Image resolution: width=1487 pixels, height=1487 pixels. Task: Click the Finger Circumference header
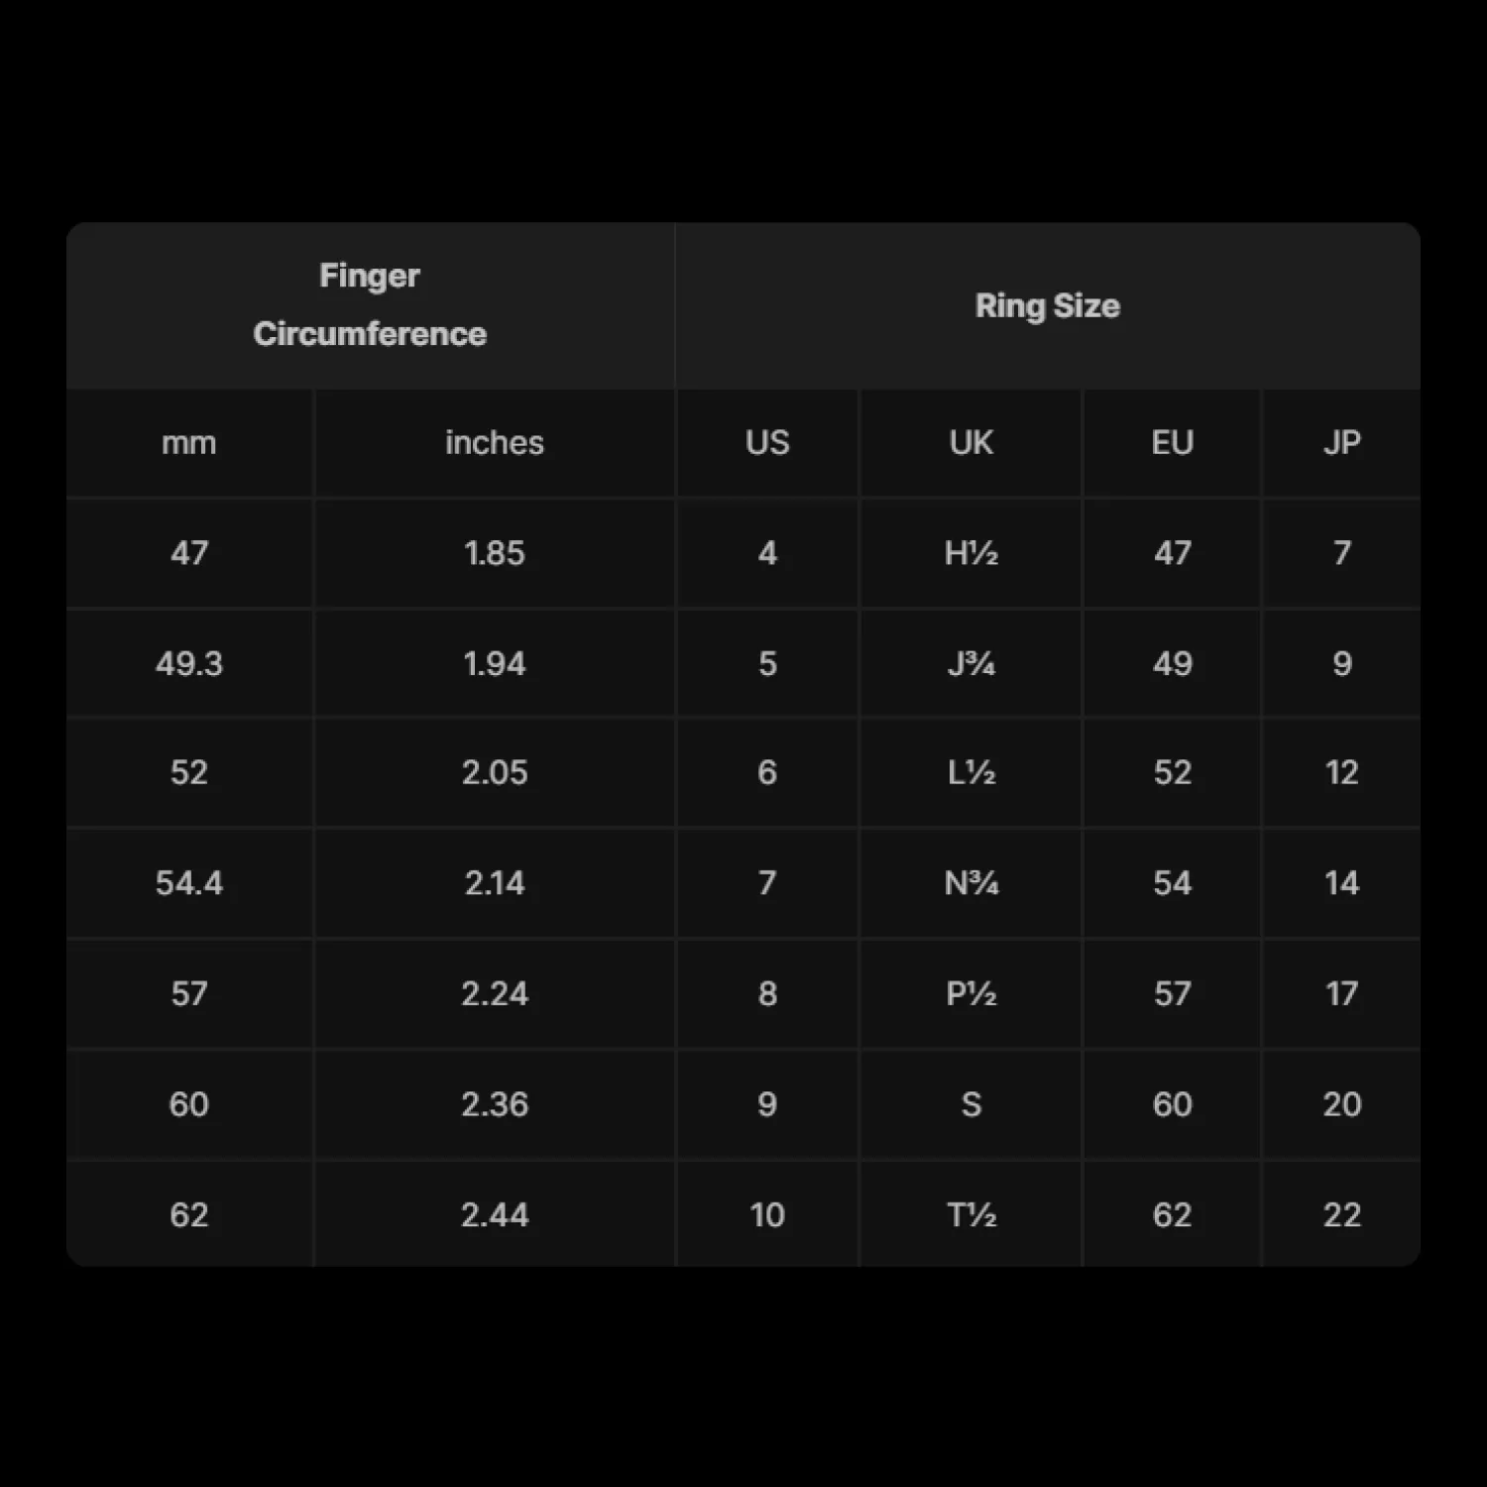click(370, 304)
